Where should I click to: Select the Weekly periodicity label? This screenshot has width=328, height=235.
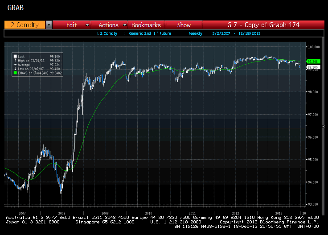[196, 33]
